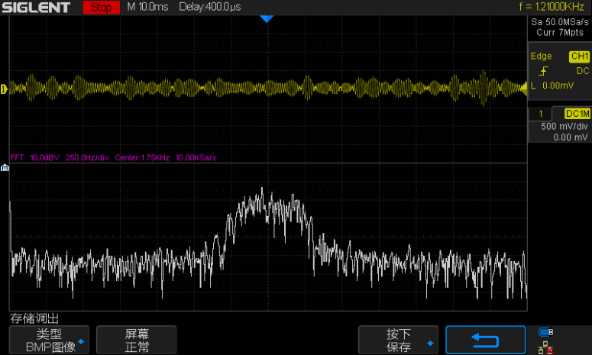Open the 类型 BMP图像 file type dropdown
The width and height of the screenshot is (592, 355).
click(49, 340)
